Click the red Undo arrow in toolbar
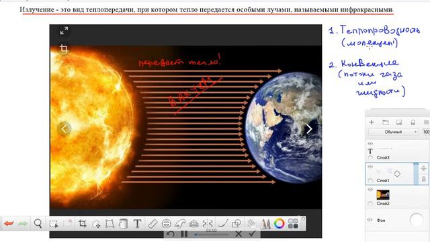The width and height of the screenshot is (430, 242). 9,224
